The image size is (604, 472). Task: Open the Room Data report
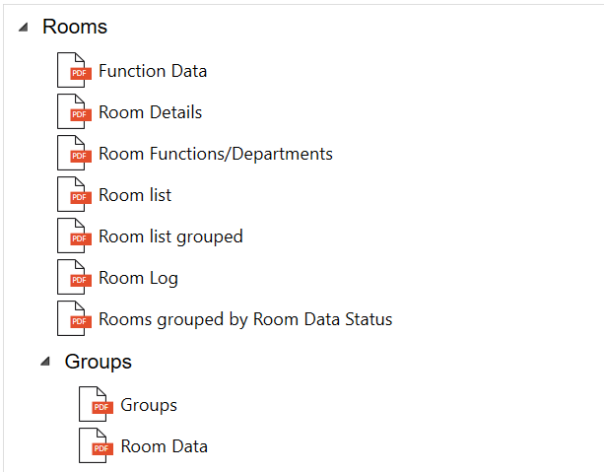(x=164, y=447)
